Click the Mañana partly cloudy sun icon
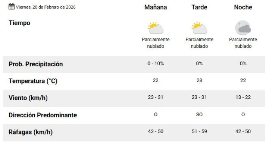269x146 pixels. [156, 28]
